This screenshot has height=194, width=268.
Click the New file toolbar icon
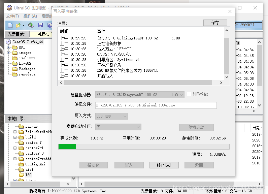[10, 25]
